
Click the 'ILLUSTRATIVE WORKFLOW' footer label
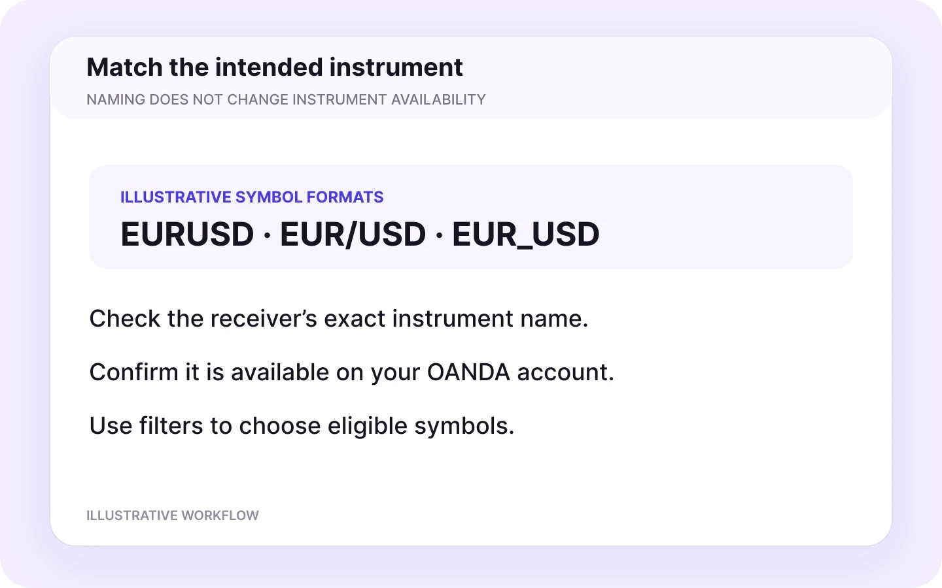(173, 515)
